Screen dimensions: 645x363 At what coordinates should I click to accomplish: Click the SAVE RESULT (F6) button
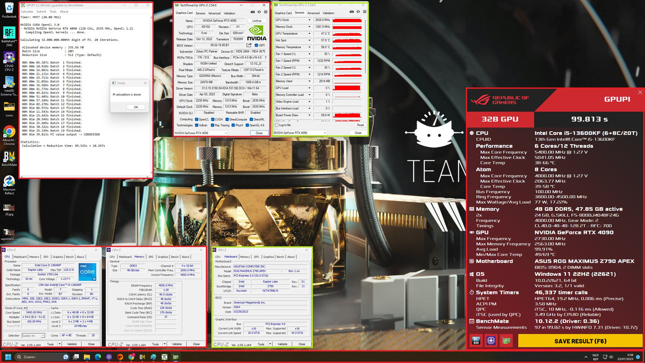(x=580, y=340)
